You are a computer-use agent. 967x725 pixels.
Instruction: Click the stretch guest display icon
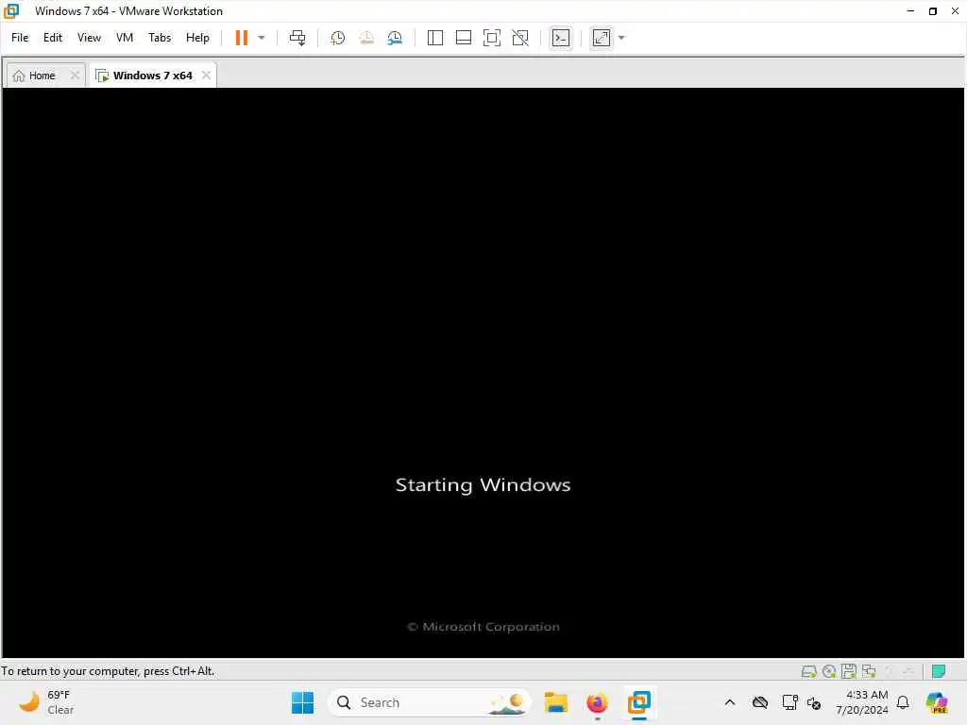click(x=602, y=38)
